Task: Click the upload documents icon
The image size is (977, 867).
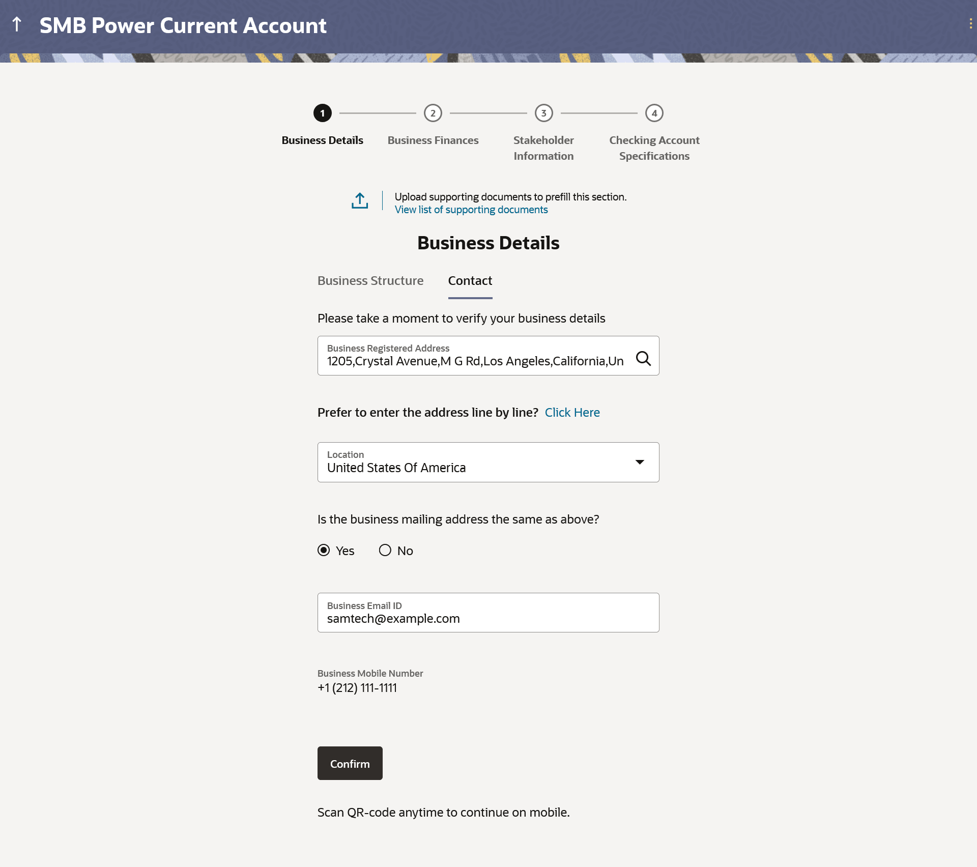Action: tap(360, 200)
